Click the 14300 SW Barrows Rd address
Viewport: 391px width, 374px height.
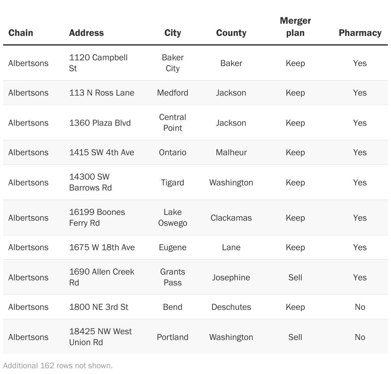tap(90, 182)
